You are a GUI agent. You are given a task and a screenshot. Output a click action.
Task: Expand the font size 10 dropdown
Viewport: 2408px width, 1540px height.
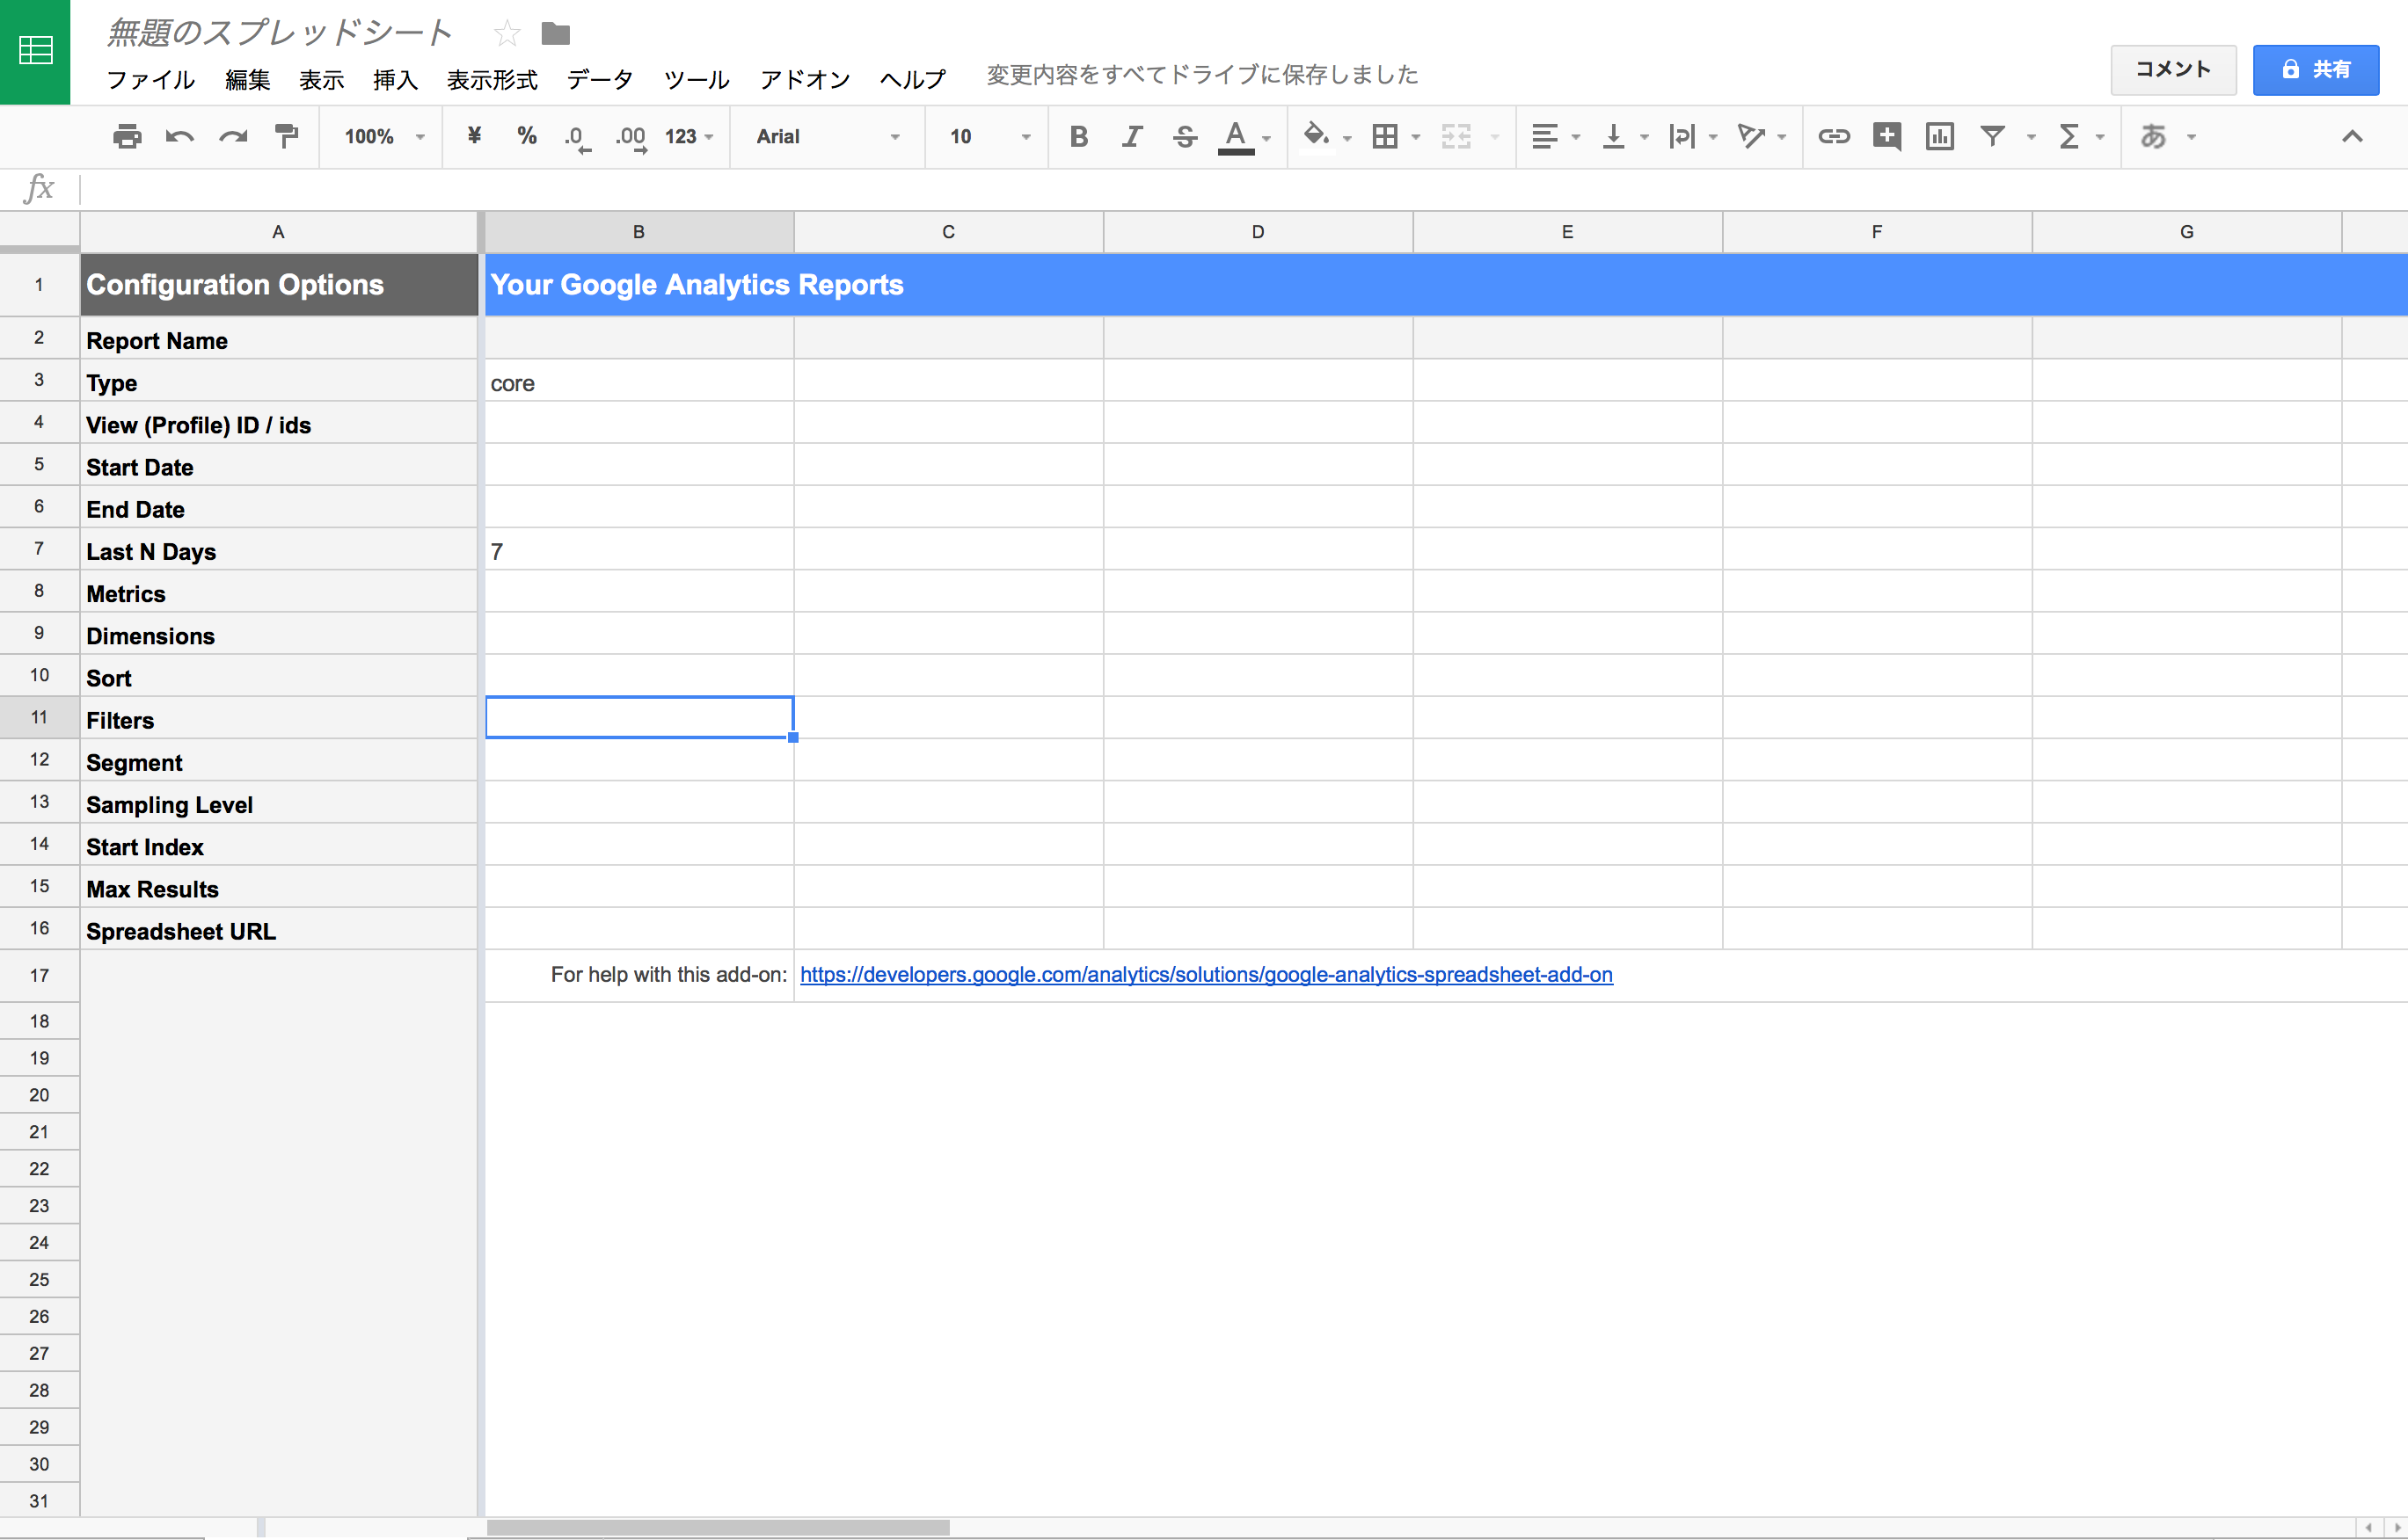[x=989, y=136]
